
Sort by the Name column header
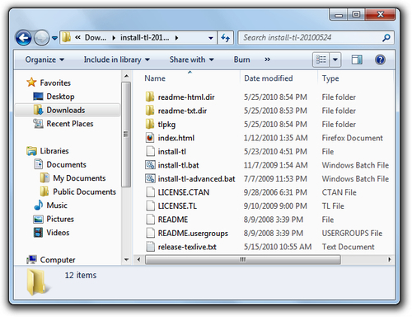[x=155, y=78]
